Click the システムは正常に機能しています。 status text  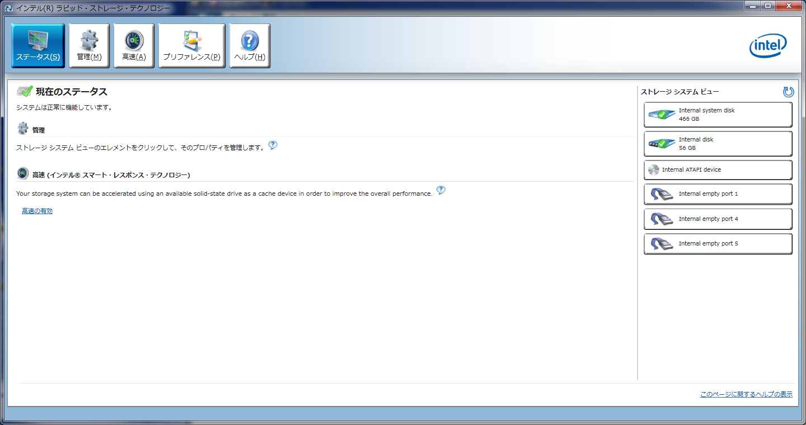64,107
